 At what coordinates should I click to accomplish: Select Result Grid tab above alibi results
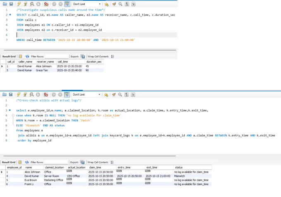9,162
